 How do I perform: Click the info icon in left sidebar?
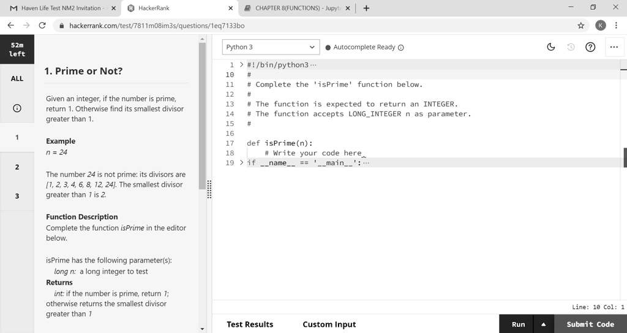pyautogui.click(x=17, y=108)
